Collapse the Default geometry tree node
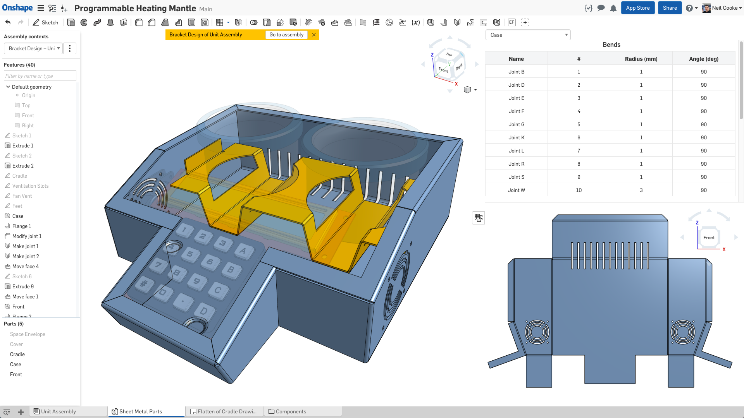 (8, 87)
